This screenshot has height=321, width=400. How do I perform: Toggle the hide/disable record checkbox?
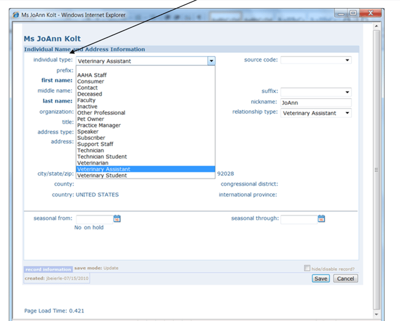[x=307, y=268]
